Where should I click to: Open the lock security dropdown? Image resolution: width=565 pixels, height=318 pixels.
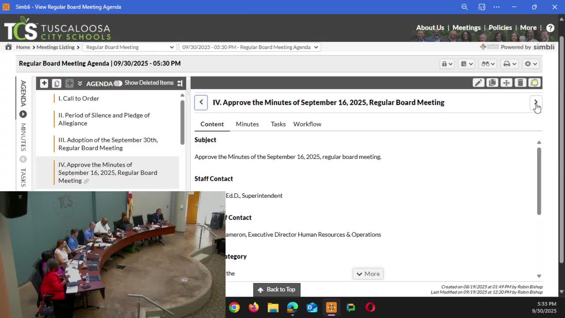[x=447, y=64]
